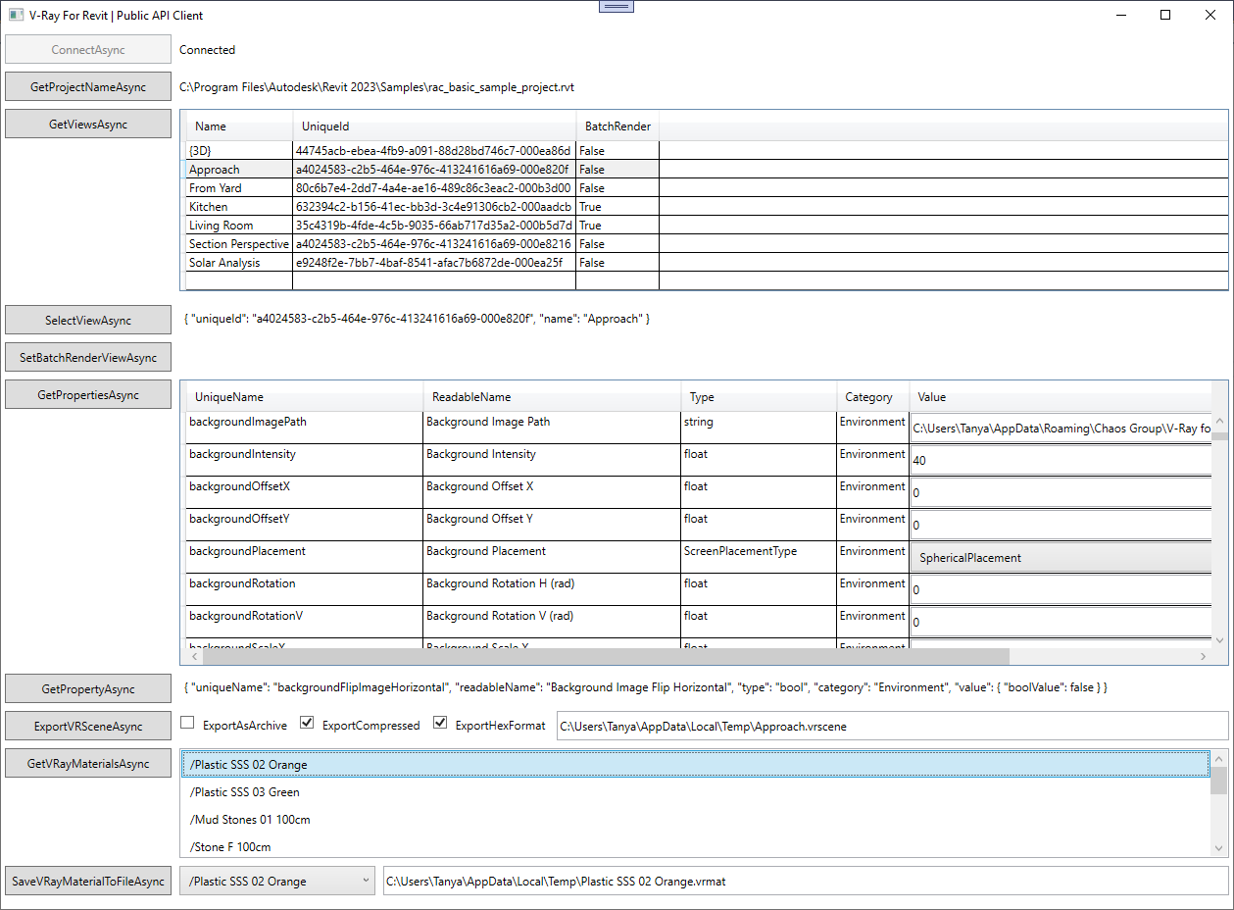Open the SphericalPlacement value dropdown
This screenshot has height=910, width=1234.
point(1061,558)
